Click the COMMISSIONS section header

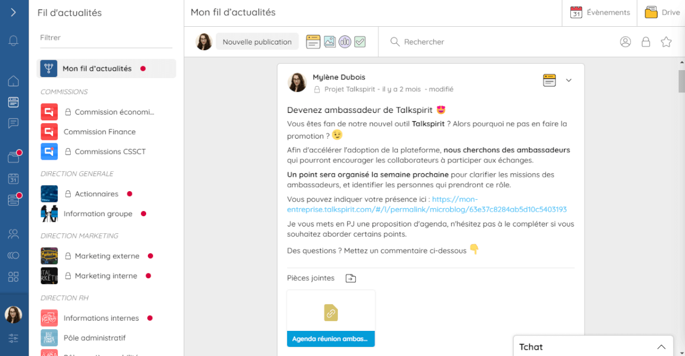[x=64, y=92]
